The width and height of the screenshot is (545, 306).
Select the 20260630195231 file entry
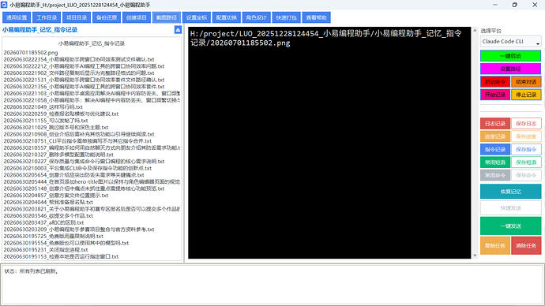[x=46, y=249]
